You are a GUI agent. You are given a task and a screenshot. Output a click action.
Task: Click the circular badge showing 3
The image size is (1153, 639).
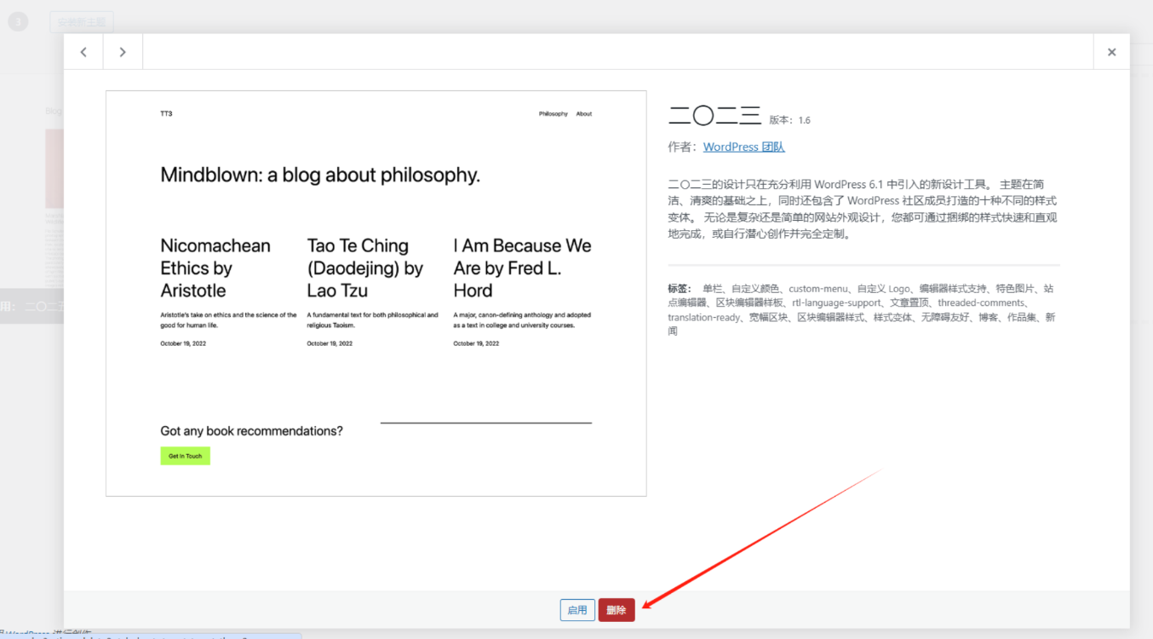pos(18,20)
